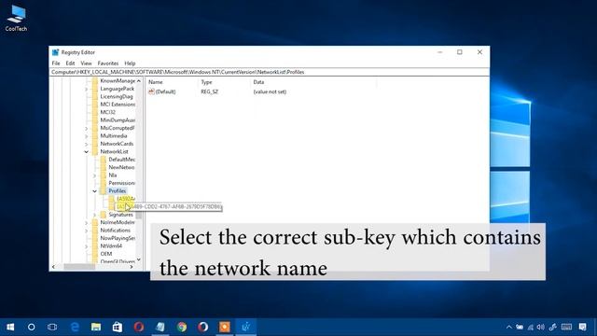Screen dimensions: 597x336
Task: Click the (value not set) data cell
Action: pos(270,91)
